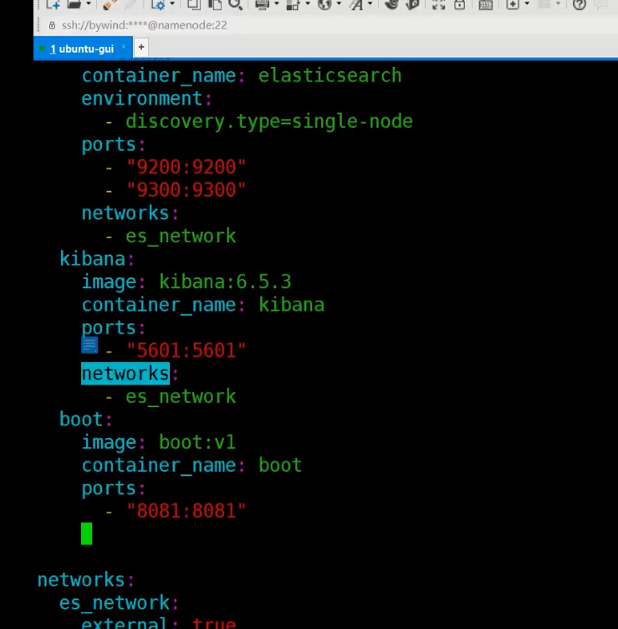Open Help question mark icon
618x629 pixels.
[x=580, y=4]
